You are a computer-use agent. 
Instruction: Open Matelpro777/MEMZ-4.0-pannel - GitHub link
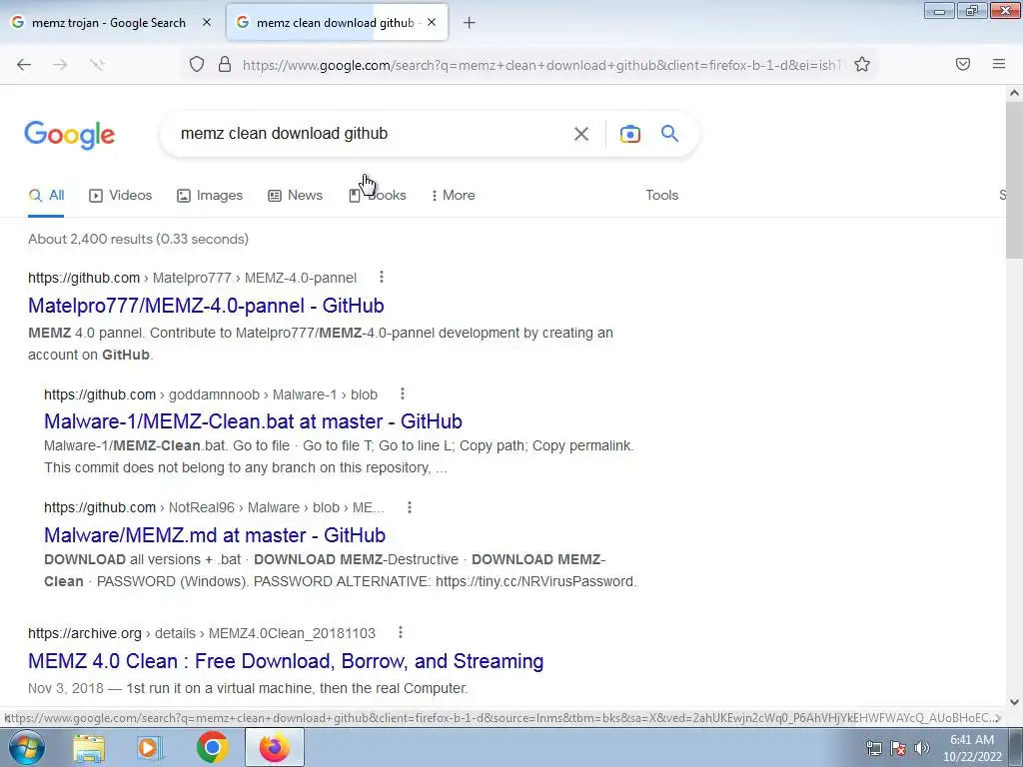click(206, 306)
